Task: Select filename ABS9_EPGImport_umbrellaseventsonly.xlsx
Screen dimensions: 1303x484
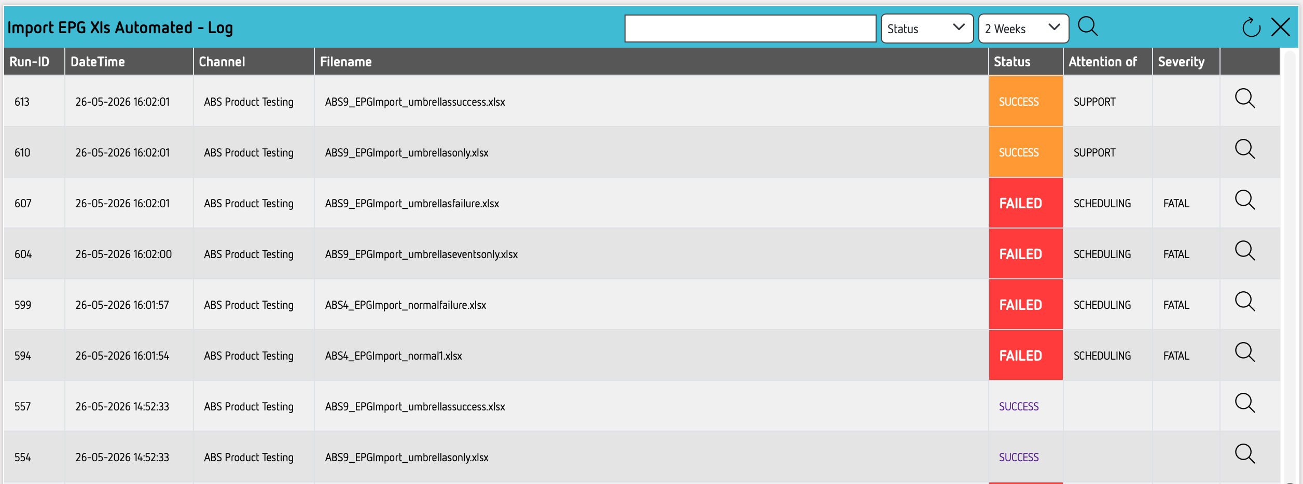Action: point(421,254)
